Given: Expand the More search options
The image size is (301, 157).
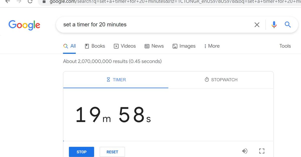Looking at the screenshot, I should pos(212,46).
